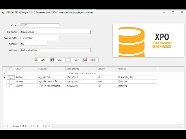
Task: Focus the Gender input field
Action: (34, 44)
